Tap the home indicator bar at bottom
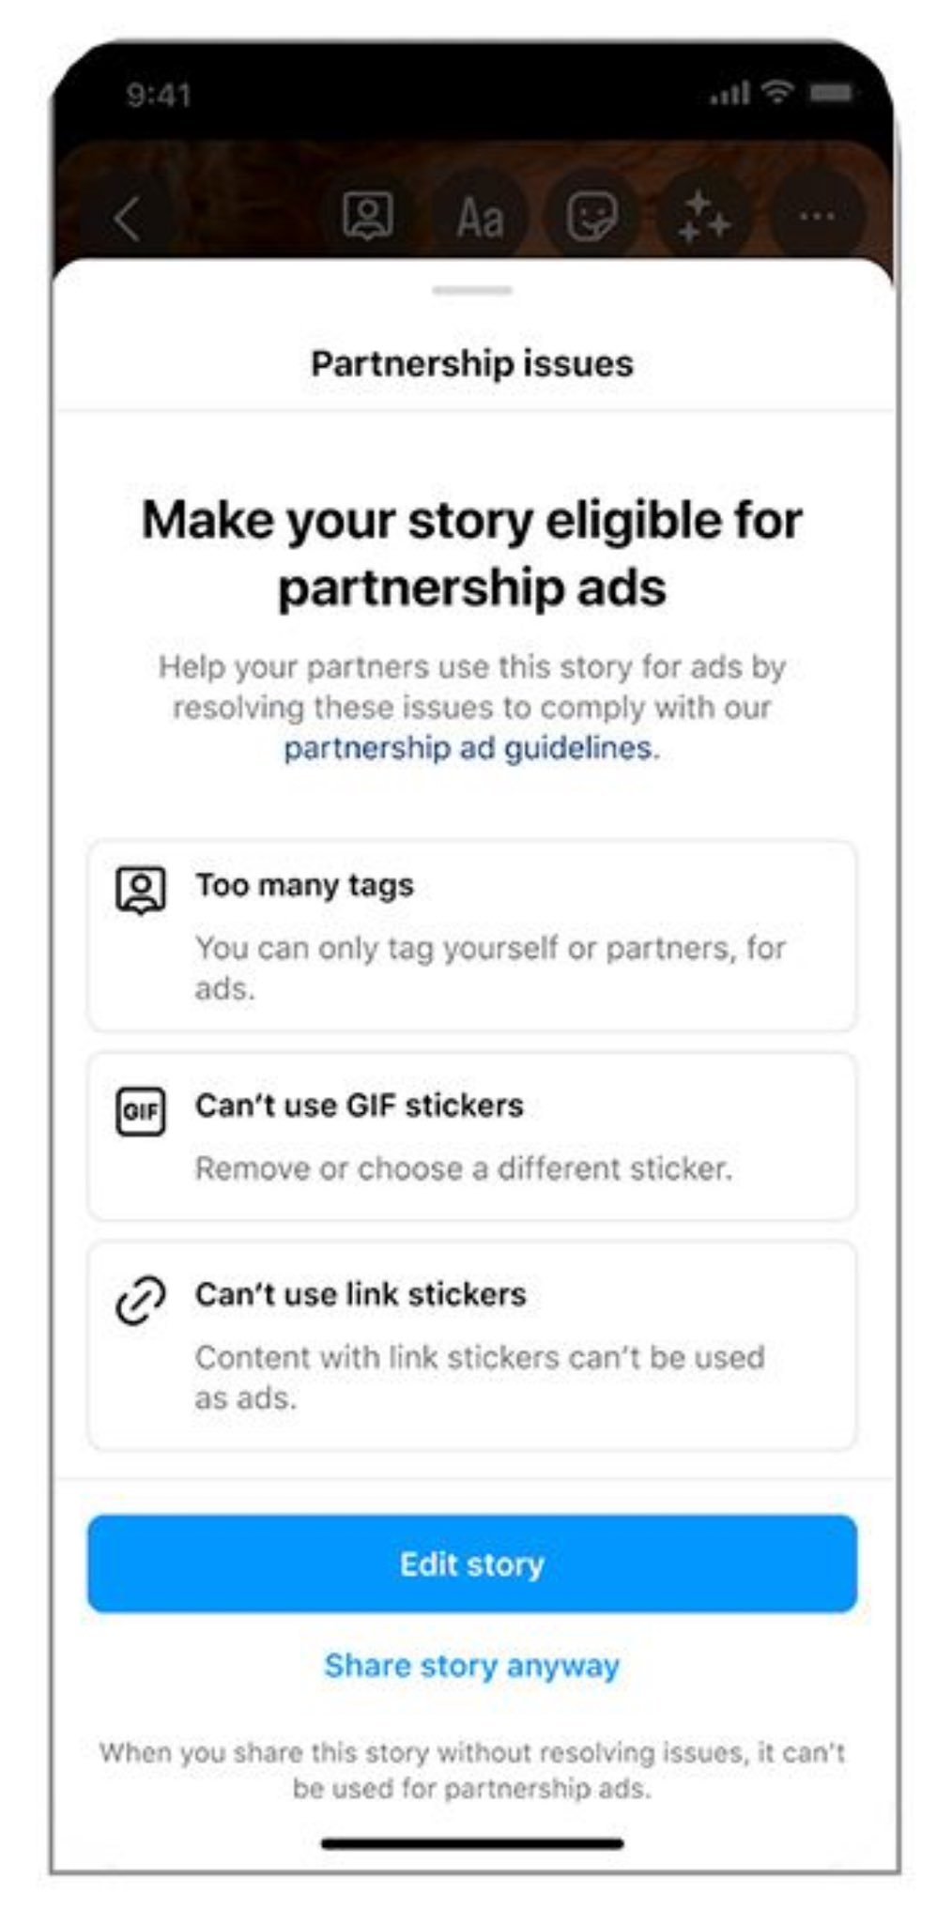Image resolution: width=952 pixels, height=1922 pixels. [x=472, y=1844]
